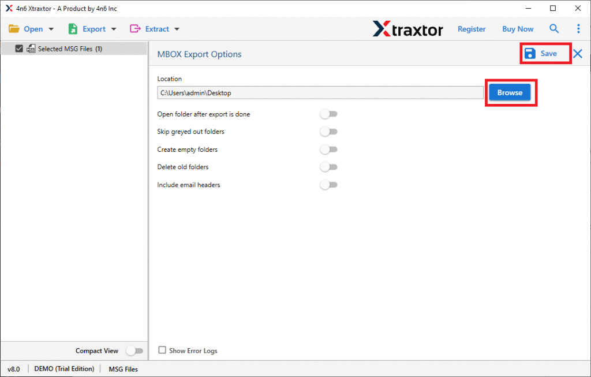Close MBOX Export Options with the X icon
This screenshot has width=591, height=377.
point(577,53)
